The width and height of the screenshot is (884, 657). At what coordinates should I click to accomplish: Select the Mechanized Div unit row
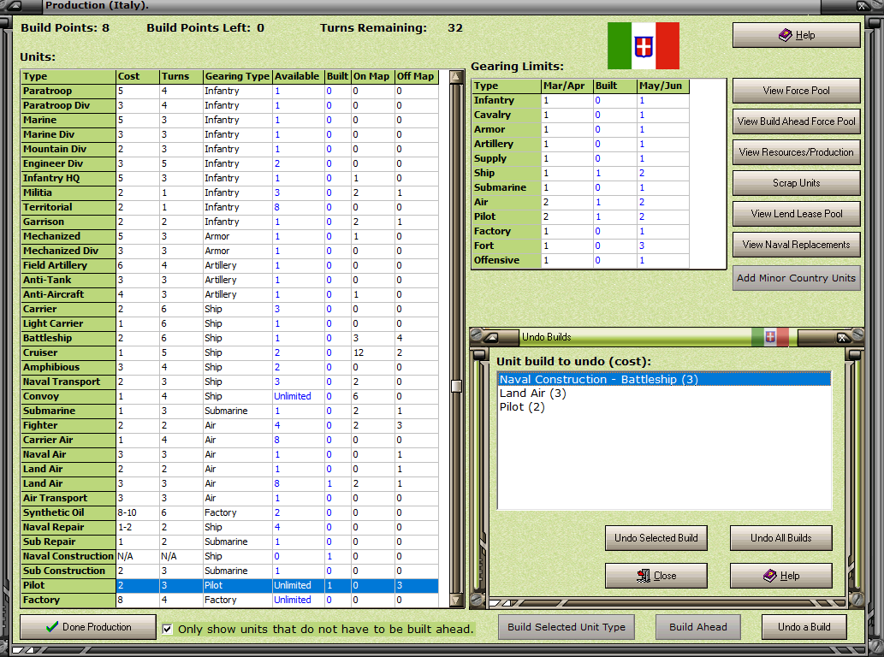coord(230,251)
